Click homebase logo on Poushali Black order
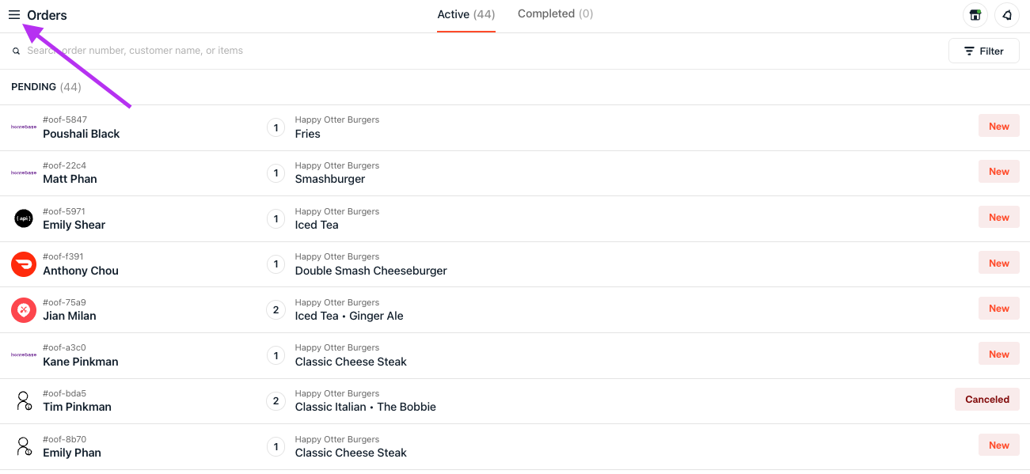 click(24, 127)
